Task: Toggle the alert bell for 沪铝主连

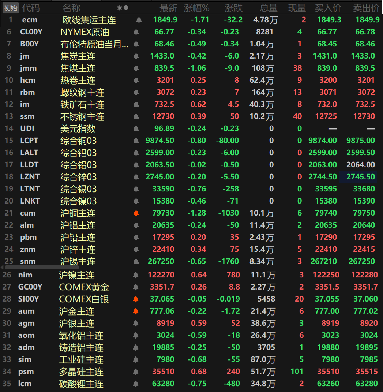Action: tap(136, 225)
